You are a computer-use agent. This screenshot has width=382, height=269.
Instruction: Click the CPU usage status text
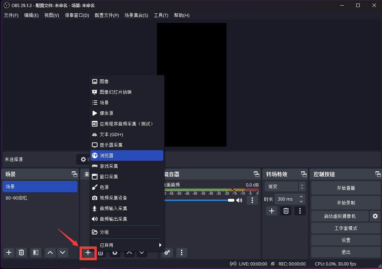pos(335,264)
